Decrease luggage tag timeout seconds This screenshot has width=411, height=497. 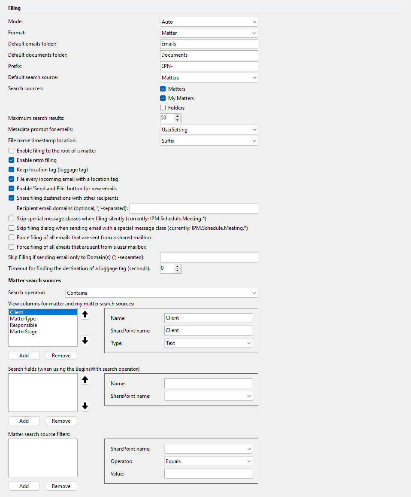178,271
